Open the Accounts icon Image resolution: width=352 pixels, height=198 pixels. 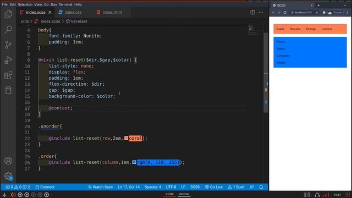coord(8,161)
